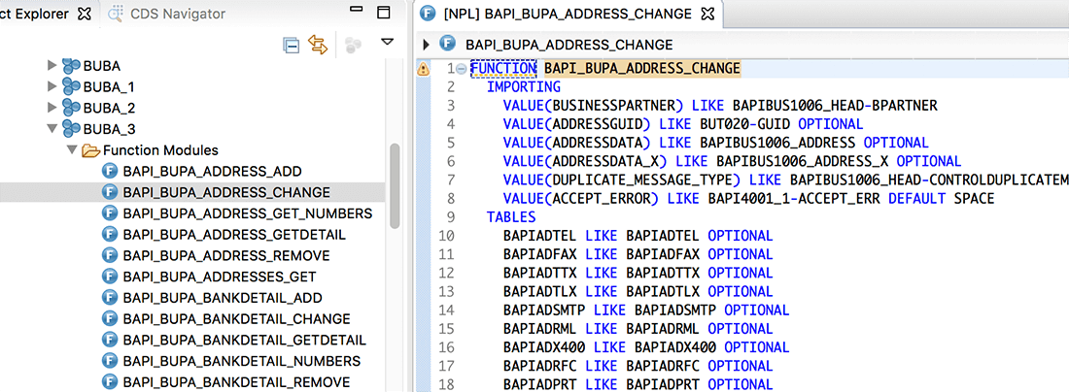Click the Project Explorer vertical scrollbar
The width and height of the screenshot is (1069, 392).
395,184
